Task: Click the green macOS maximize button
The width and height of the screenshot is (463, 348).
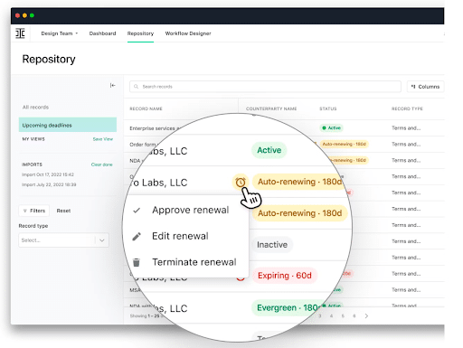Action: coord(32,15)
